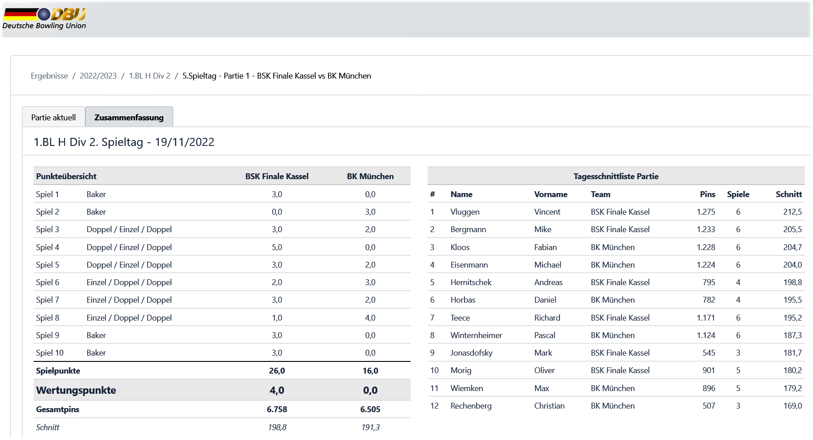Select player name Rechenberg
Image resolution: width=813 pixels, height=440 pixels.
(x=471, y=406)
